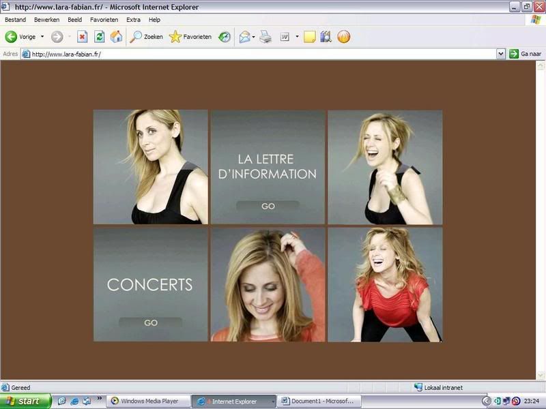Expand hidden tray icons arrow
Screen dimensions: 546x409
487,401
